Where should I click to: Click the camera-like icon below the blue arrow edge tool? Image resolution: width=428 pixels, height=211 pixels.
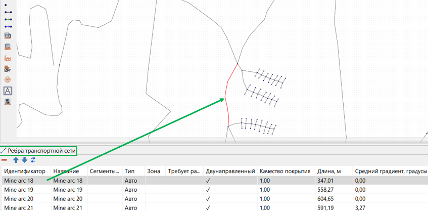pyautogui.click(x=8, y=35)
